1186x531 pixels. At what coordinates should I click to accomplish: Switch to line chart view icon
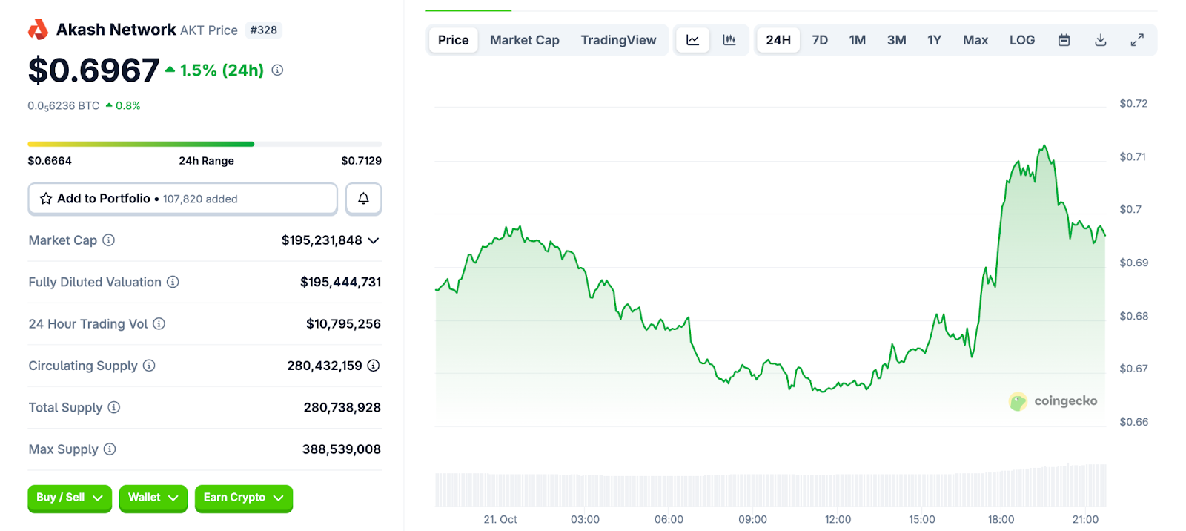coord(692,40)
